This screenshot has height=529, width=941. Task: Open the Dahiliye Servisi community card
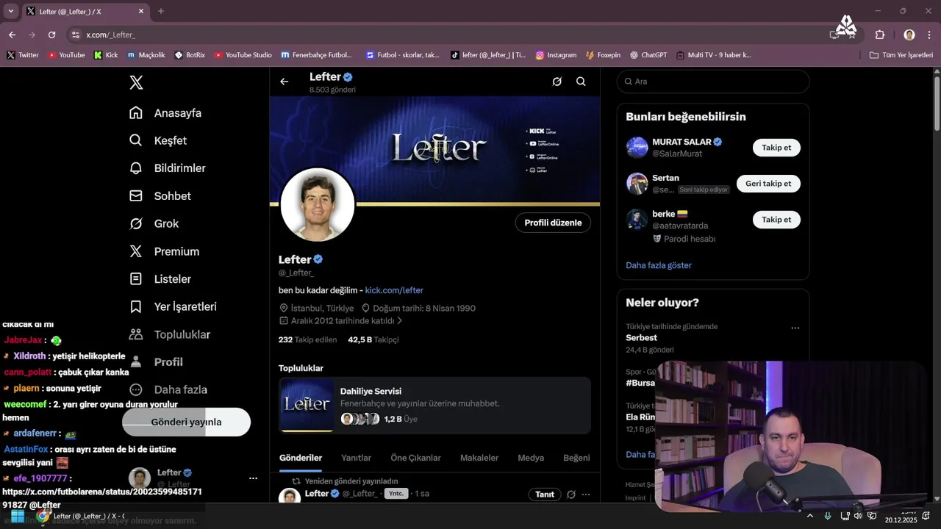(x=434, y=406)
